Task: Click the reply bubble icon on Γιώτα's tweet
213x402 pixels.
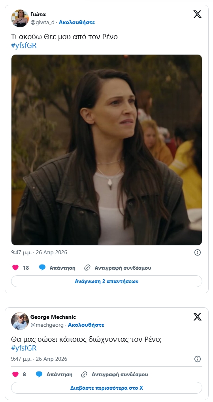Action: click(x=42, y=268)
